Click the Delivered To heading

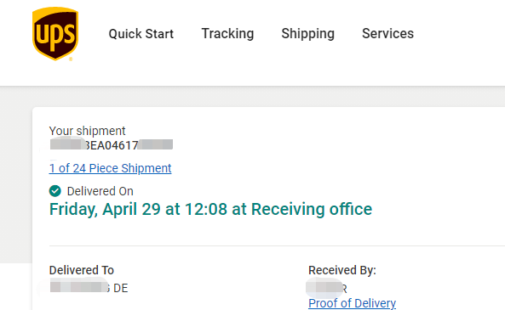coord(82,270)
